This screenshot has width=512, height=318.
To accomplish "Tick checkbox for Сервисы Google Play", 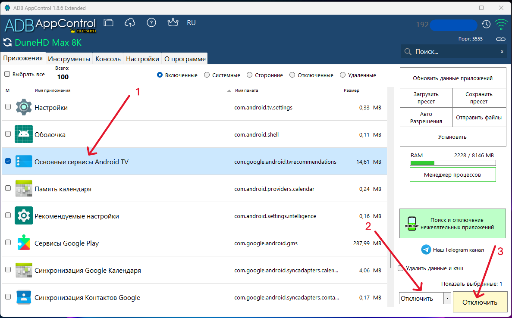I will pyautogui.click(x=8, y=242).
